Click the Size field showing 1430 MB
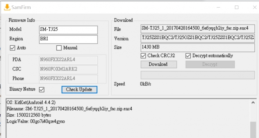Viewport: 259px width, 138px height. 198,47
